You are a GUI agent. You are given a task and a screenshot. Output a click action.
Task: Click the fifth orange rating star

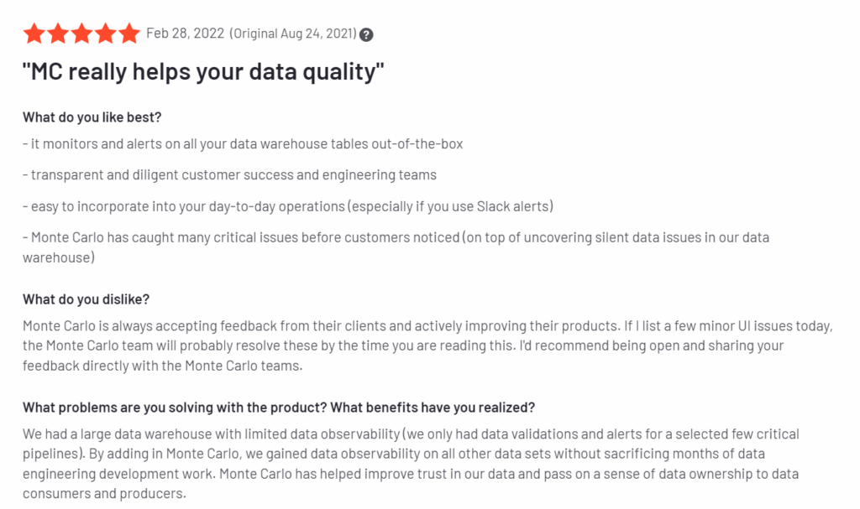coord(129,34)
